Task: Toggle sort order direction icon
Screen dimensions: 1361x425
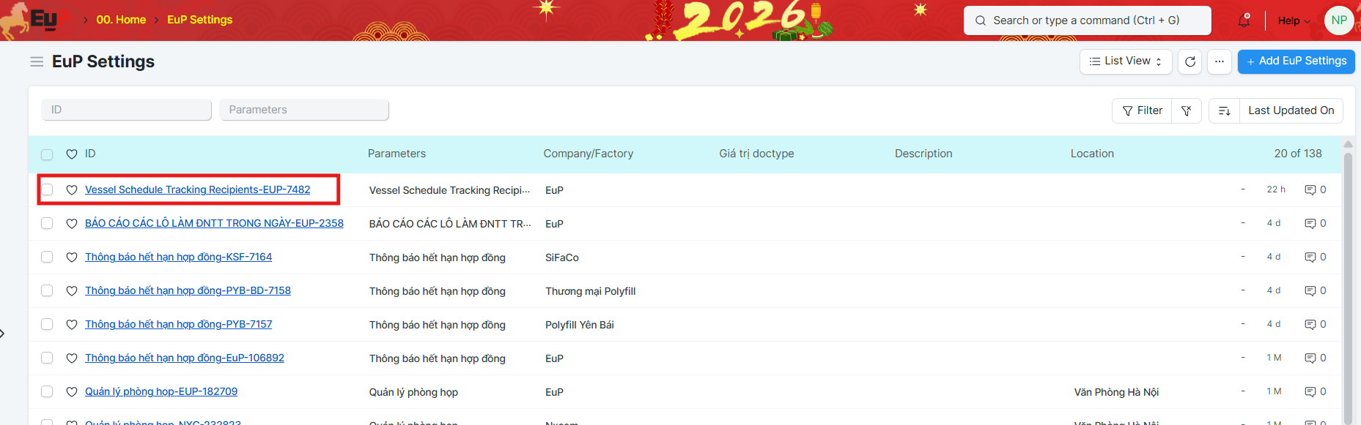Action: [x=1224, y=110]
